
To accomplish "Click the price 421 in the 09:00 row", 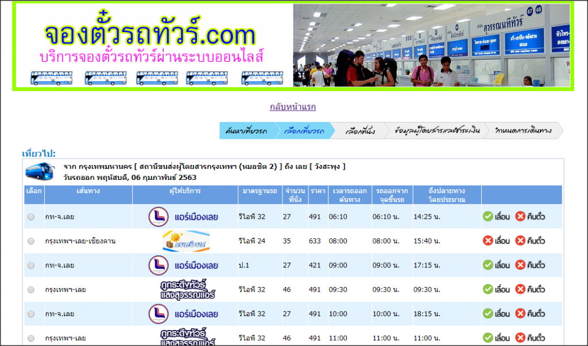I will 315,265.
